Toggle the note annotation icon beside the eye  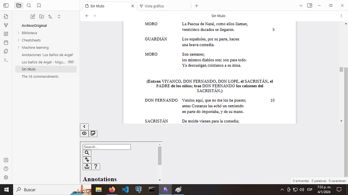click(x=93, y=133)
